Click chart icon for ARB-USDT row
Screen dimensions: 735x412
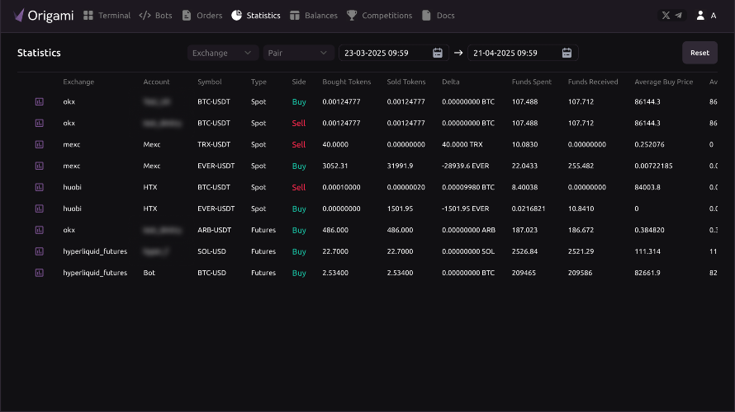(x=40, y=230)
